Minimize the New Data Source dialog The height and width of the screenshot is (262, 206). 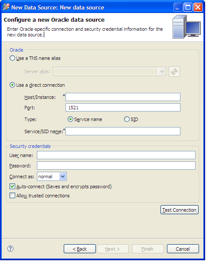click(x=178, y=7)
